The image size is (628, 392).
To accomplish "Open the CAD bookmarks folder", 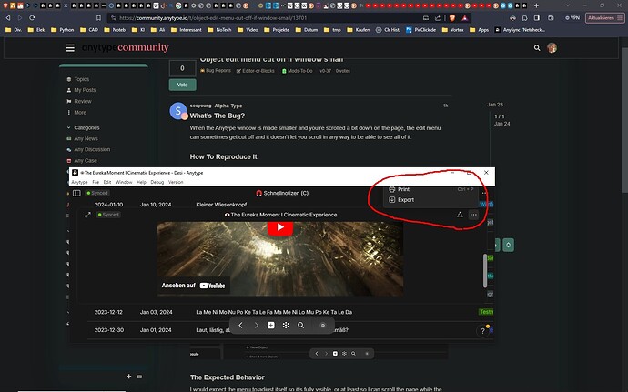I will point(89,30).
